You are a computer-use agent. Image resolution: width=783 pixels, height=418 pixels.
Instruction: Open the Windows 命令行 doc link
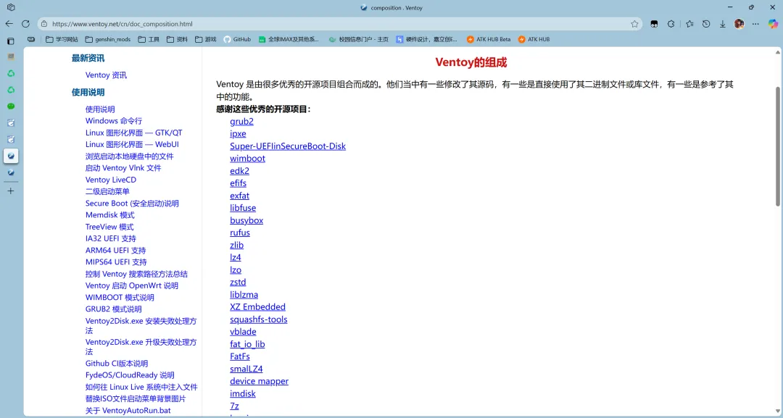pyautogui.click(x=114, y=121)
